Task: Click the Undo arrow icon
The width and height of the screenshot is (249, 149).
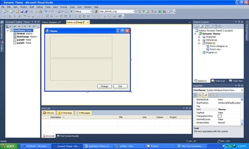Action: [46, 11]
